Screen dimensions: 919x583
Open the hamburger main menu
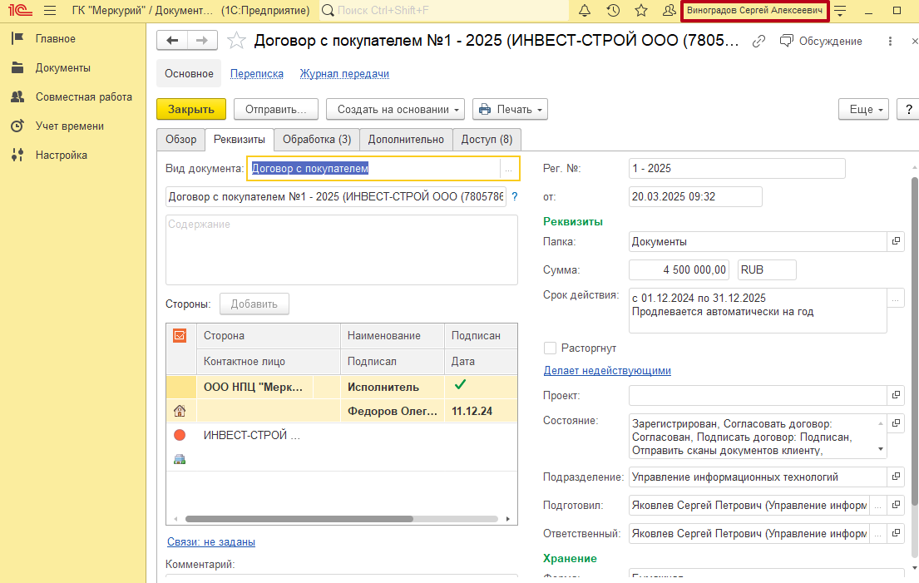[49, 11]
